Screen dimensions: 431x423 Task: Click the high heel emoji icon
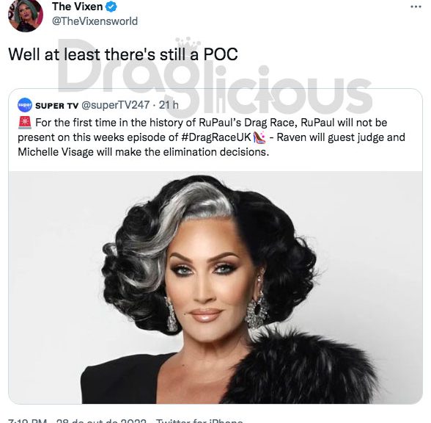259,137
